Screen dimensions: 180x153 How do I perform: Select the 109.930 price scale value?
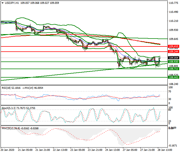173,30
